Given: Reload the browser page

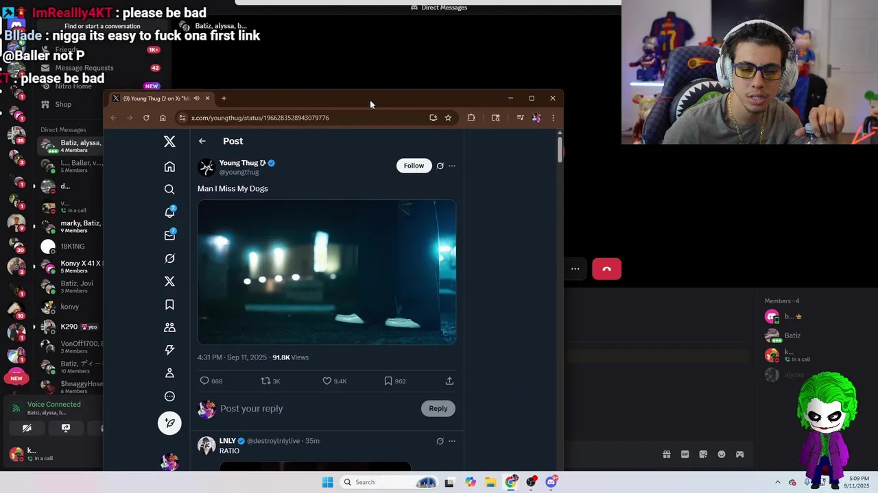Looking at the screenshot, I should (x=146, y=118).
